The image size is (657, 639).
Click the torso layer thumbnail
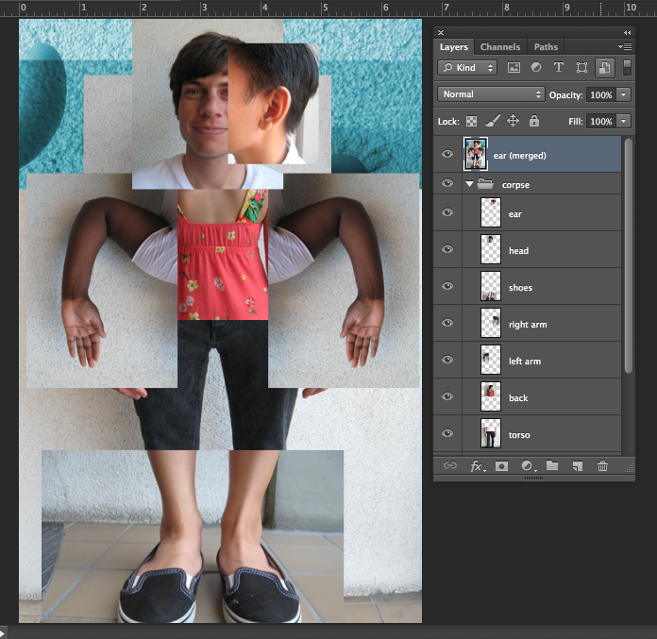point(491,434)
